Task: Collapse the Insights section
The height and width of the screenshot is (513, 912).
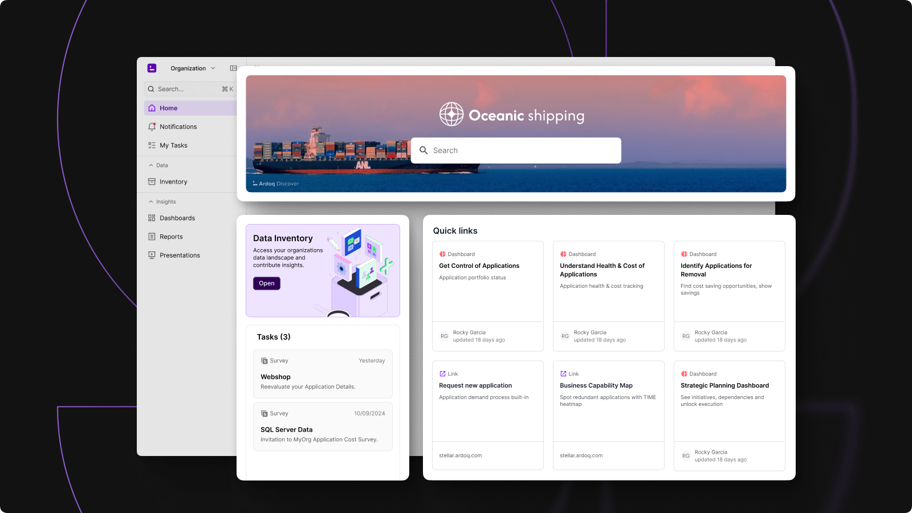Action: pos(151,202)
